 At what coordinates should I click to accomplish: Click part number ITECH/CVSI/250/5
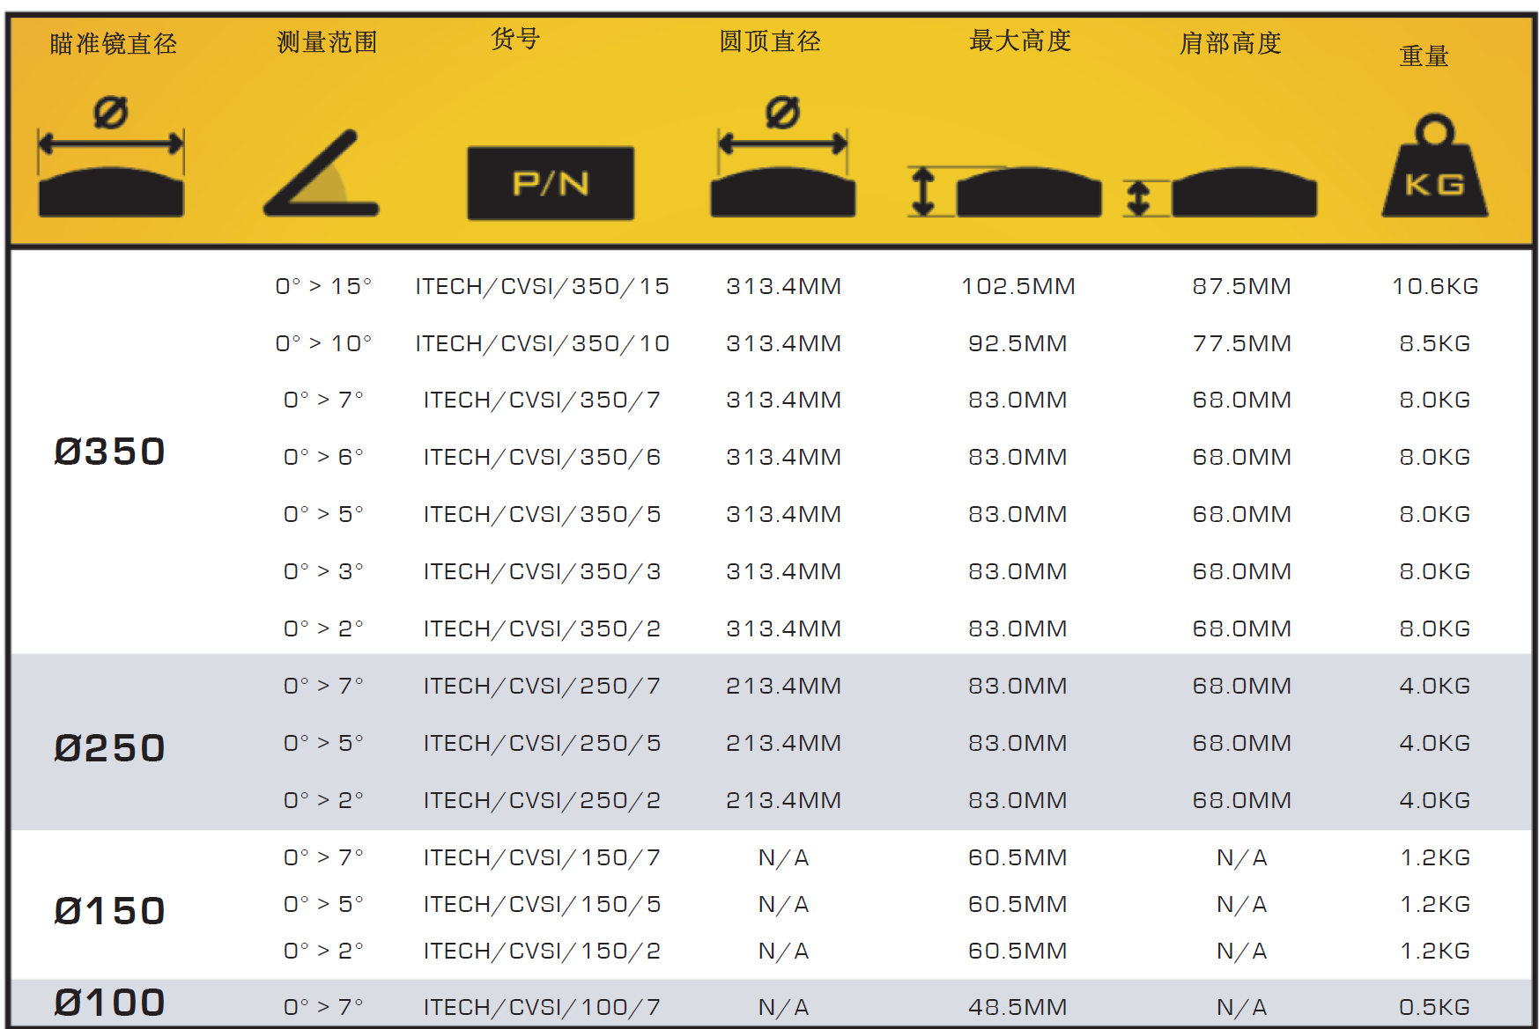coord(542,743)
